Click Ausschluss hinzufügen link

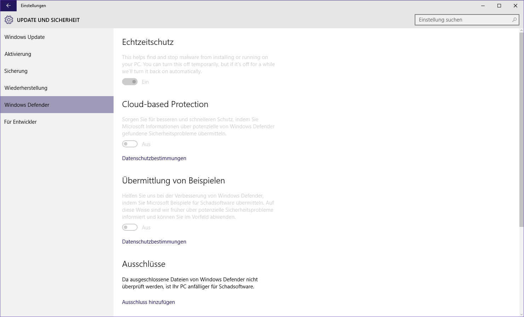(149, 302)
